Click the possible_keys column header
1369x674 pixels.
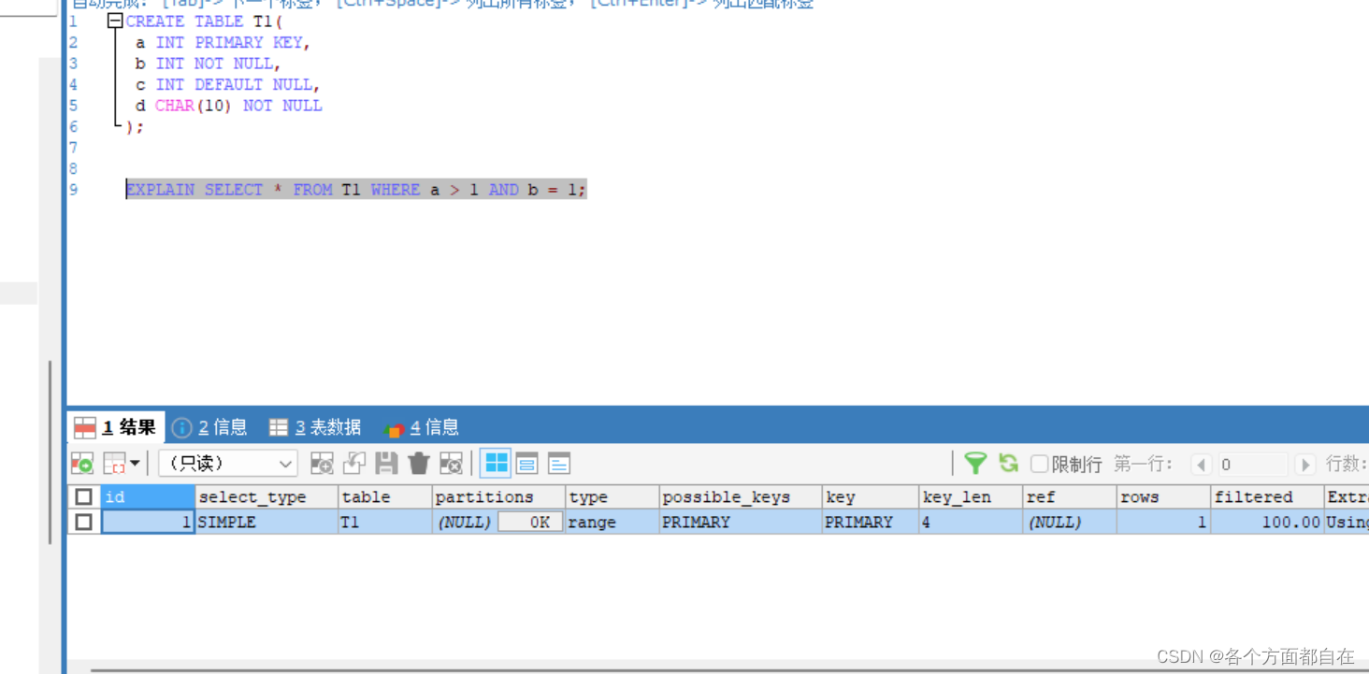tap(741, 496)
